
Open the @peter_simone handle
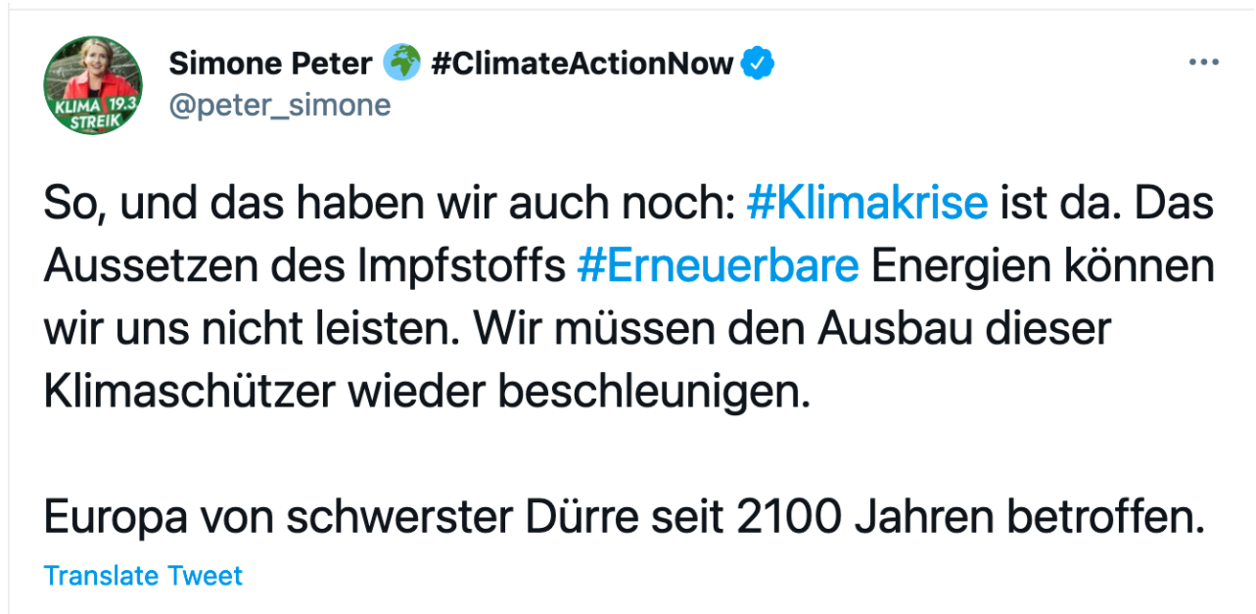(280, 105)
